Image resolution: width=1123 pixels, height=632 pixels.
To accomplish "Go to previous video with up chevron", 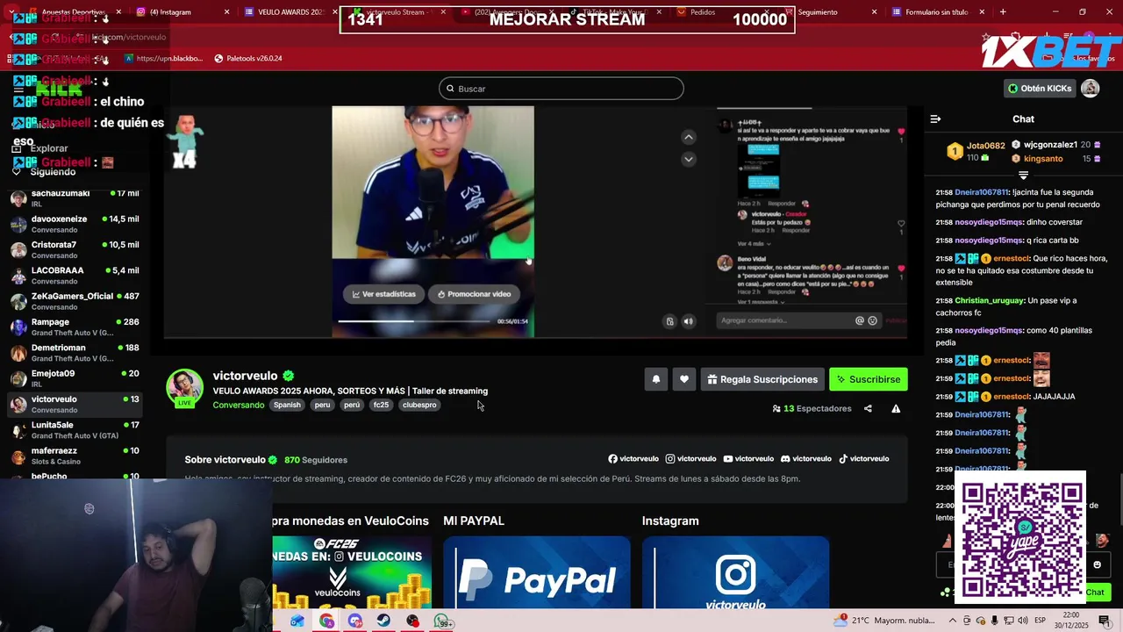I will click(689, 137).
